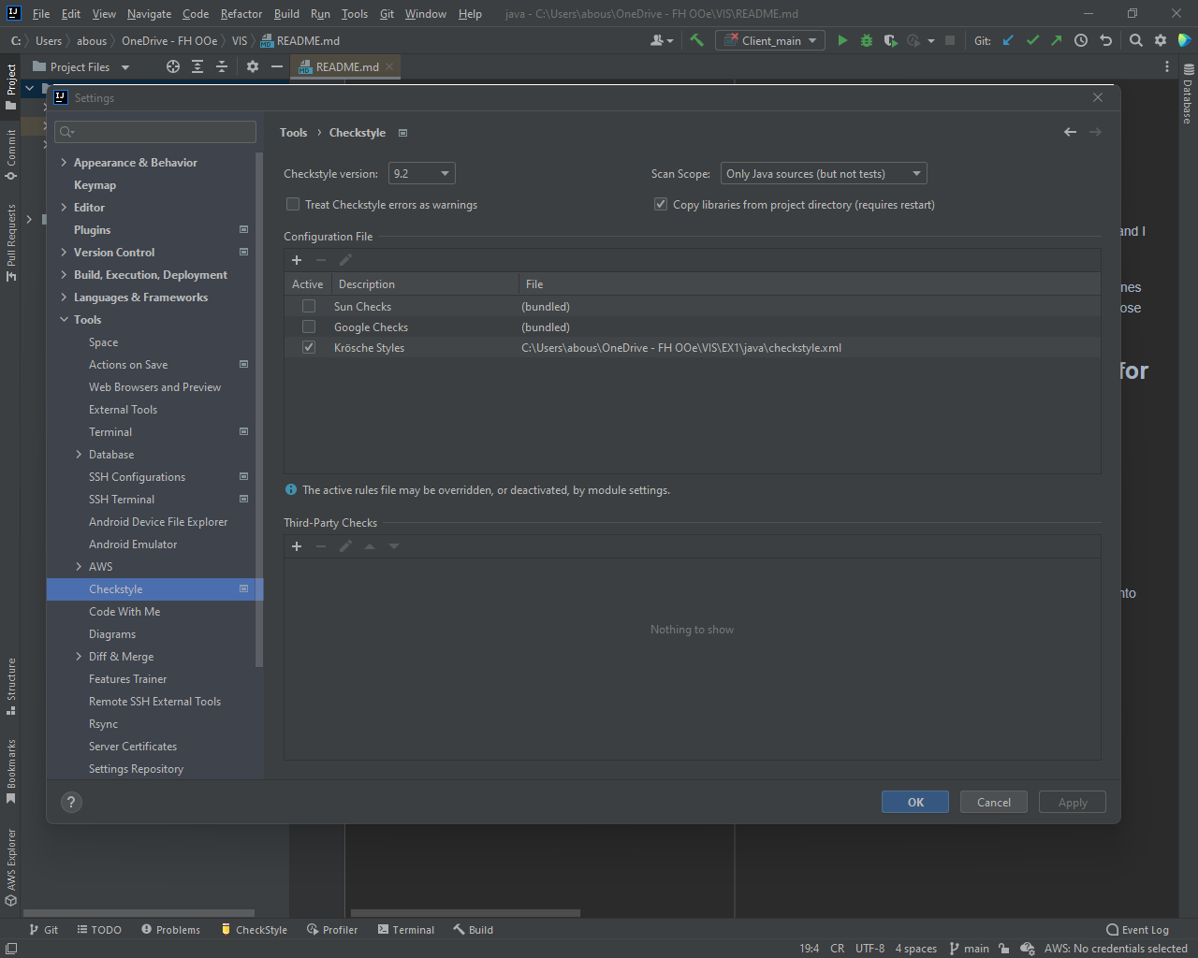Open the Refactor menu

pos(241,14)
